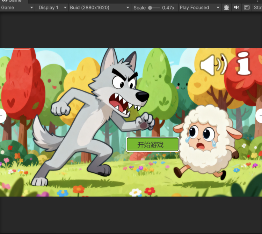Open the Play Focused dropdown
The width and height of the screenshot is (262, 234).
[x=199, y=7]
